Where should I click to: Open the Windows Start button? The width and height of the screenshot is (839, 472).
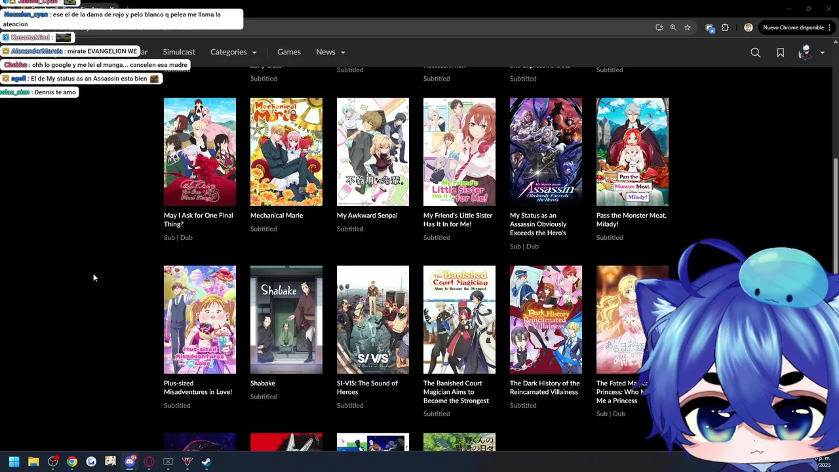coord(14,462)
